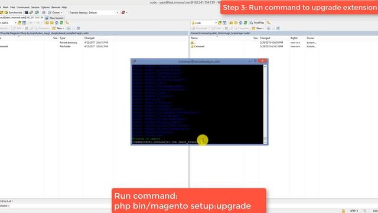Screen dimensions: 378x213
Task: Open the Commands menu
Action: 23,8
